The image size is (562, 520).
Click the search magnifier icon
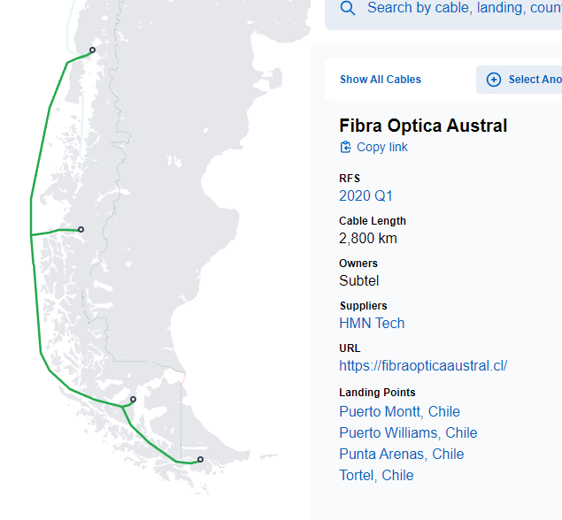click(348, 8)
